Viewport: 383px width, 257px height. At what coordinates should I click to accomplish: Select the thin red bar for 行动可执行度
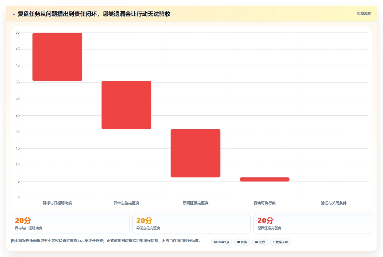(264, 179)
